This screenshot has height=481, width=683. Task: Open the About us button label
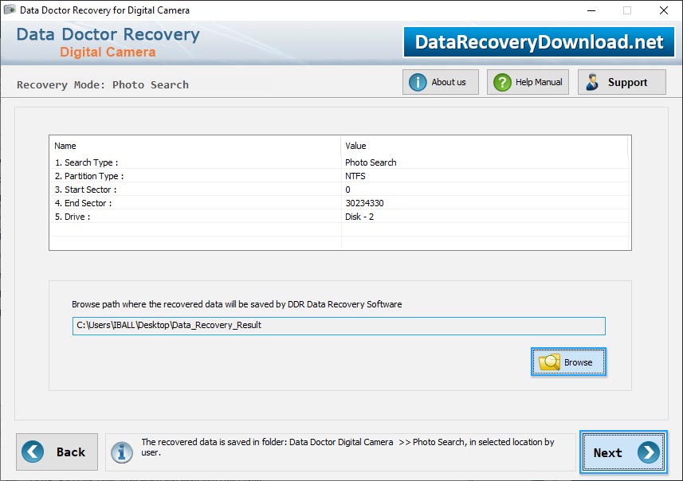[x=448, y=82]
